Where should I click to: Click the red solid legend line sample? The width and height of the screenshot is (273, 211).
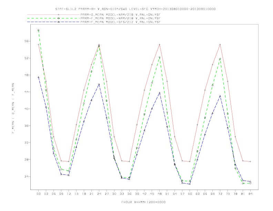(53, 14)
